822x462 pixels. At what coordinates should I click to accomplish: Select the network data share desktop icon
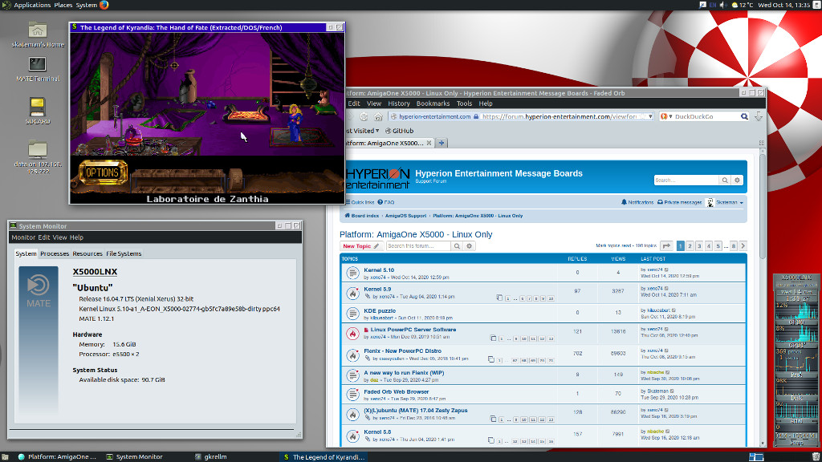point(38,149)
